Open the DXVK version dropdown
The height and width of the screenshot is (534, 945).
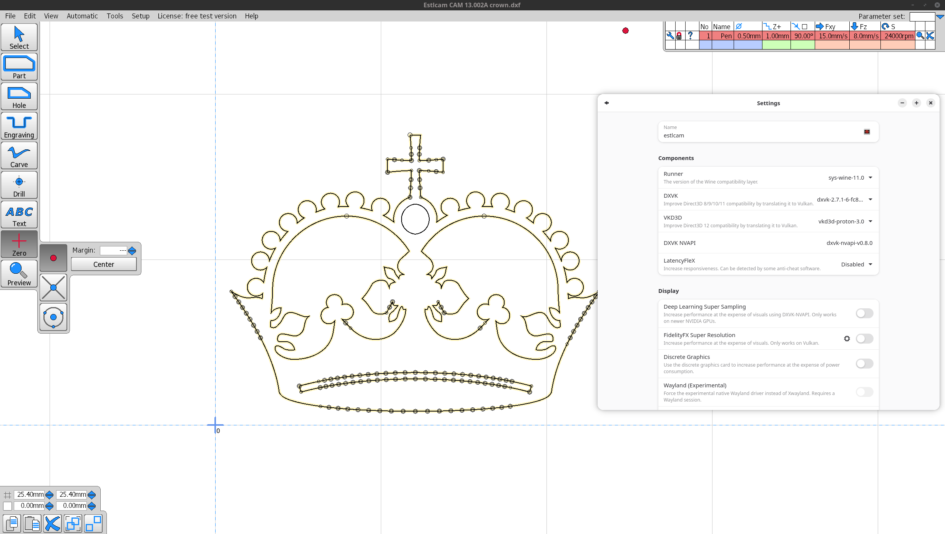coord(844,200)
